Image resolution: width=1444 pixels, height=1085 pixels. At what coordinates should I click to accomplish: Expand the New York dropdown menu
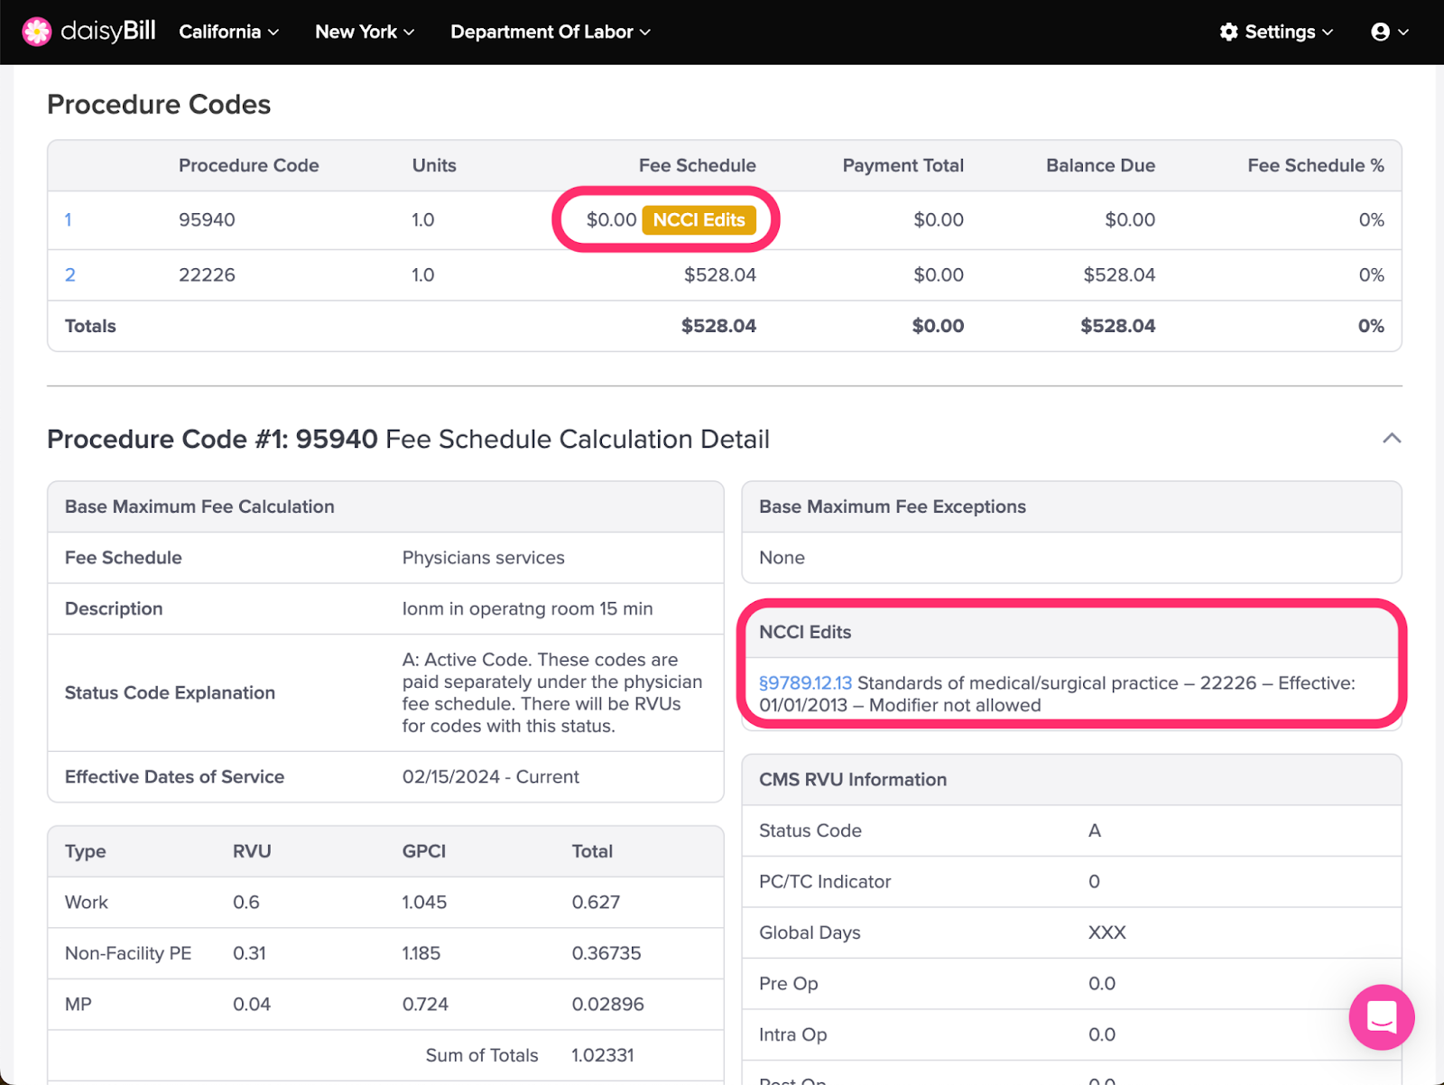[x=364, y=32]
